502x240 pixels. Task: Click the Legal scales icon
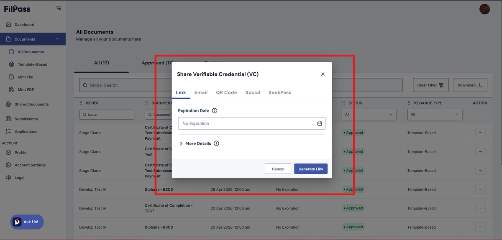point(8,178)
